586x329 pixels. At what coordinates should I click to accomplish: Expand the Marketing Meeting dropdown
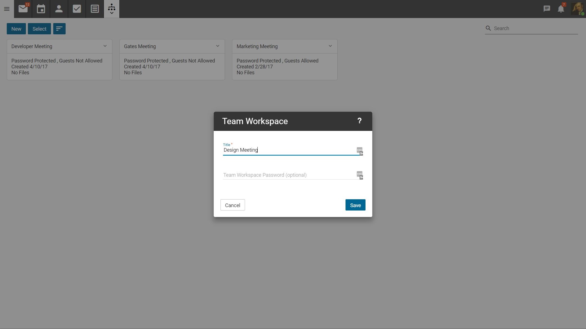(330, 46)
